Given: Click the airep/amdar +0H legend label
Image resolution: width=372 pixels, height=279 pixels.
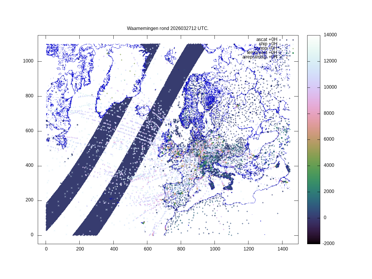Looking at the screenshot, I should (x=260, y=57).
